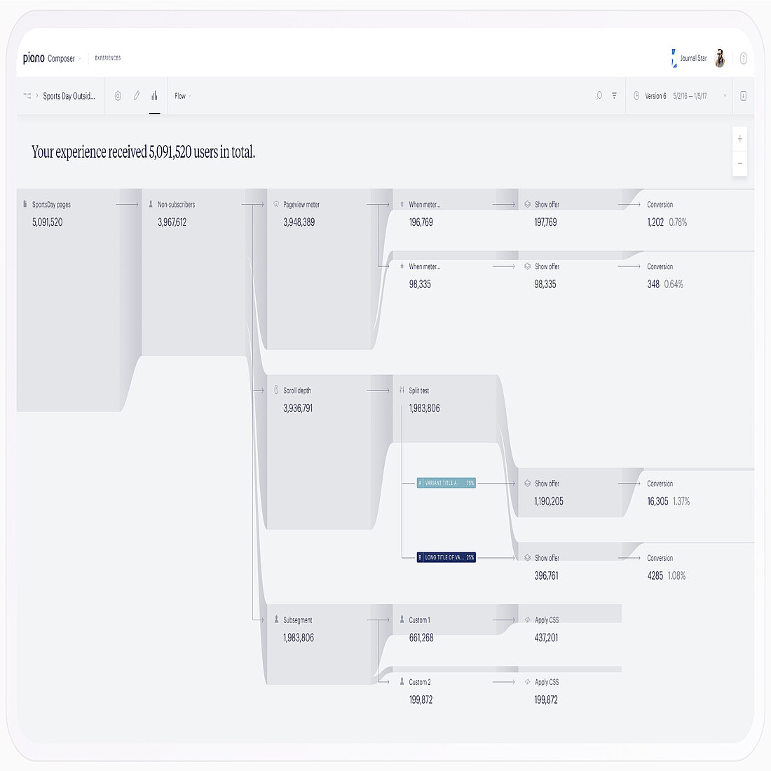Open the EXPERIENCES menu item

107,59
